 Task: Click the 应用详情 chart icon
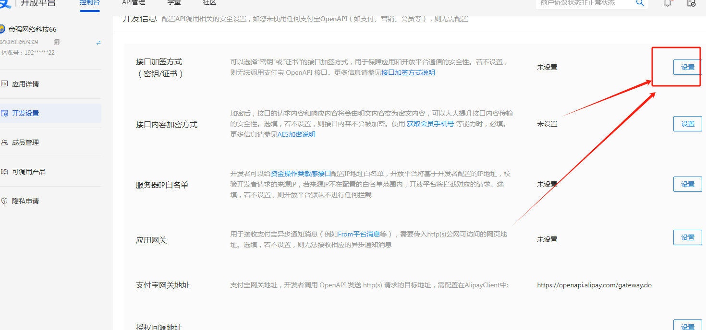(x=4, y=84)
